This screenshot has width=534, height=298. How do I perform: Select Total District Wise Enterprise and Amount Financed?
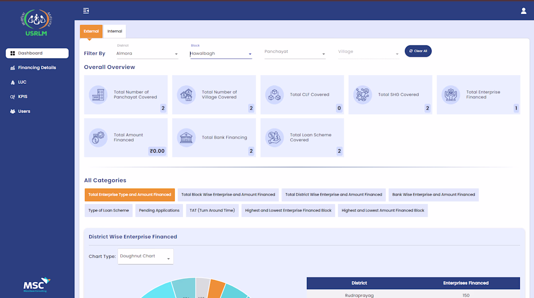tap(334, 195)
